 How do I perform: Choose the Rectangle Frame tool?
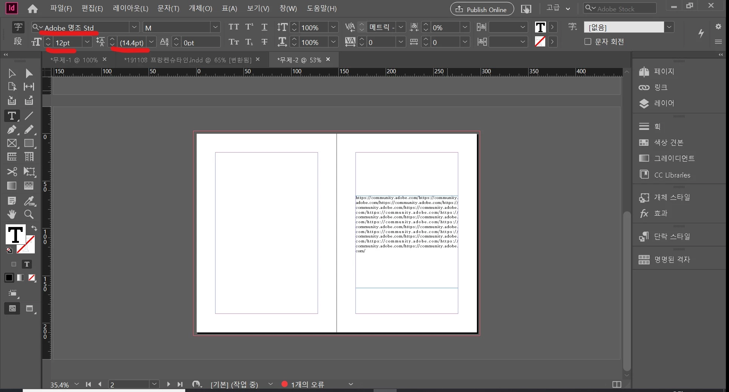12,144
